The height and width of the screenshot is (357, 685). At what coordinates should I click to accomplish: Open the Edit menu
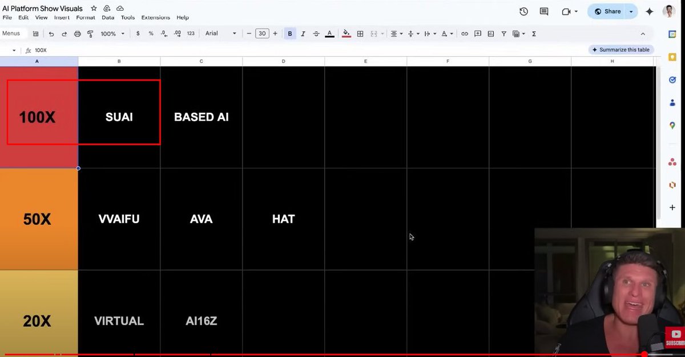[23, 18]
